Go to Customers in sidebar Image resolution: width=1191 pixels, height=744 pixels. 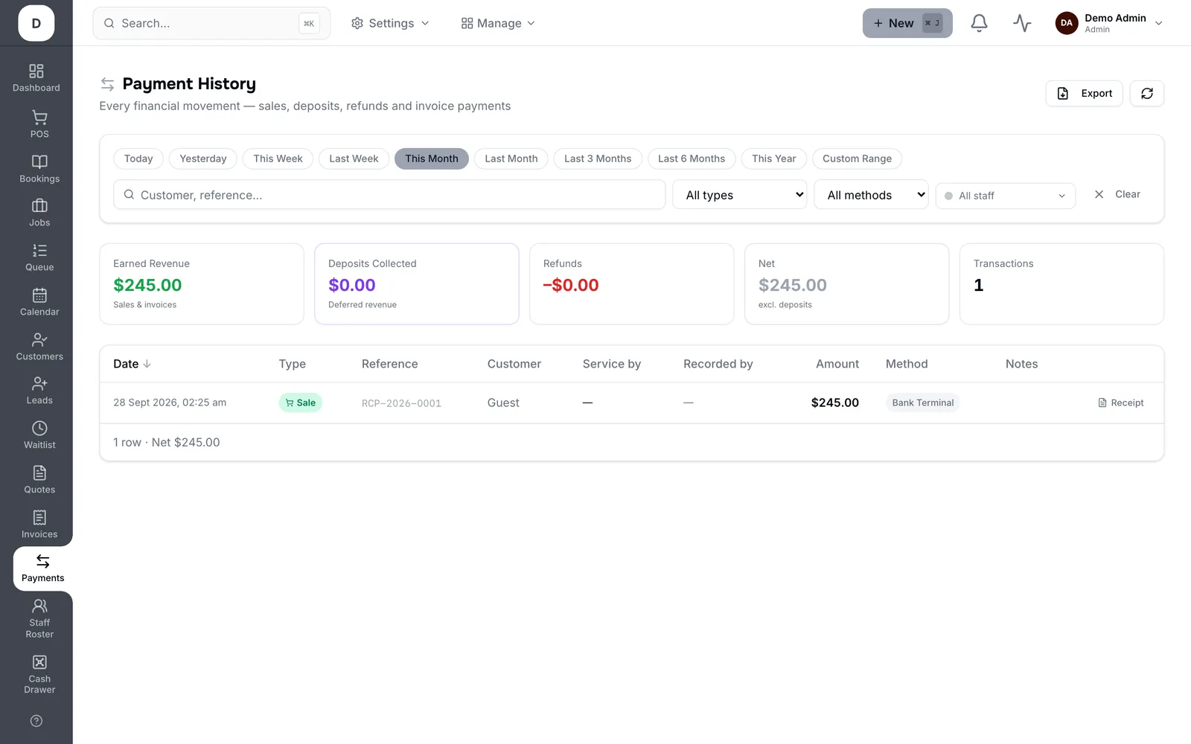(x=39, y=347)
